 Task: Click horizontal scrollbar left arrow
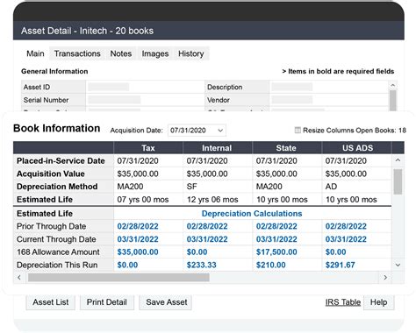point(19,278)
